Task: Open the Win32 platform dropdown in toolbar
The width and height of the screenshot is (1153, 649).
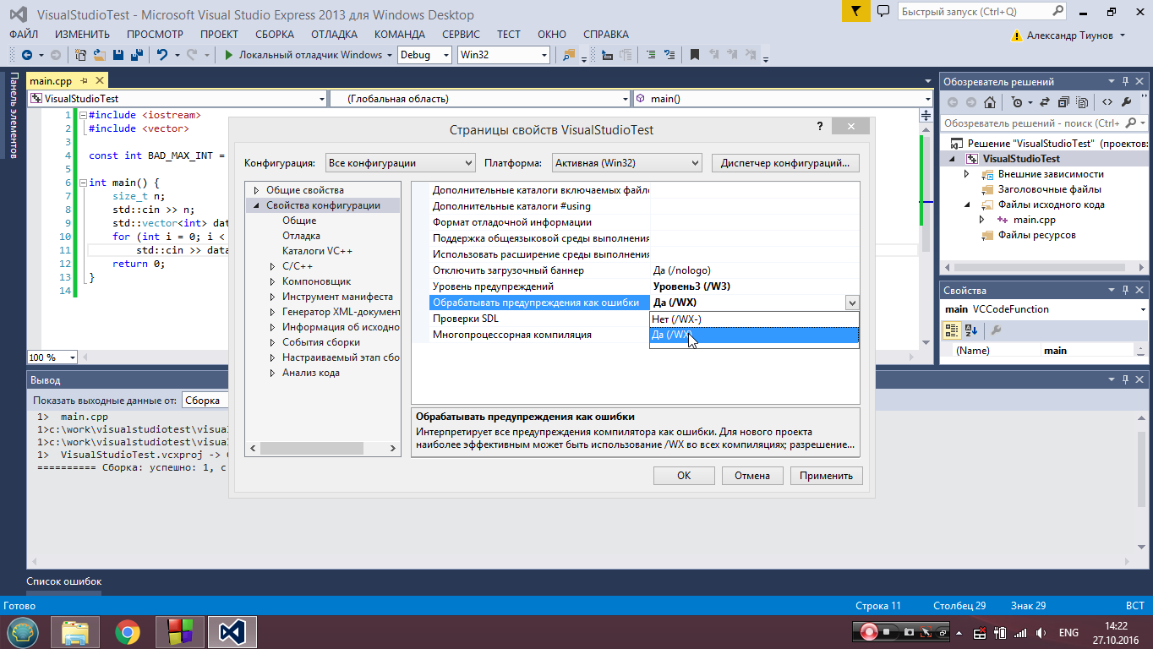Action: 503,55
